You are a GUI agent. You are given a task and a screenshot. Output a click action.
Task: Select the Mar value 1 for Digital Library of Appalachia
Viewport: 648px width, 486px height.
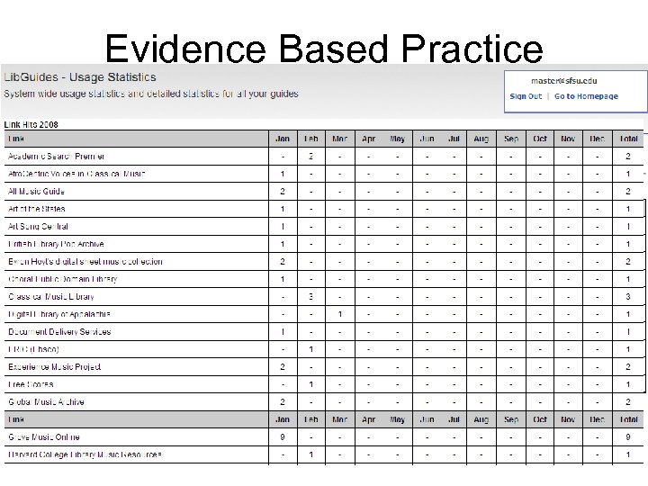pos(339,314)
